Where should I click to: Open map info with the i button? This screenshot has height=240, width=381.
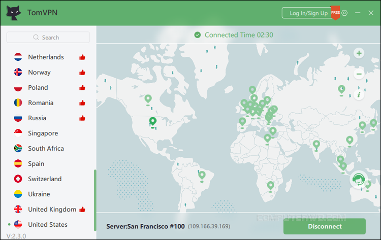coord(359,94)
